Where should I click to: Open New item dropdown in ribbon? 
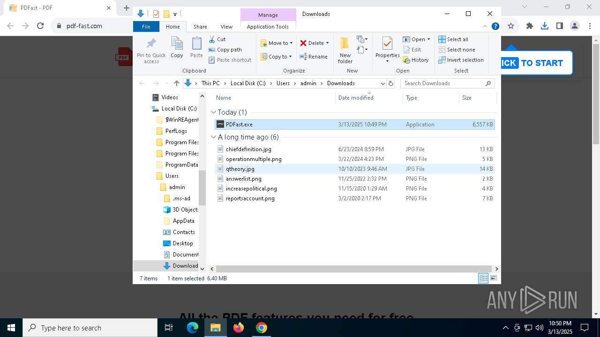(362, 39)
